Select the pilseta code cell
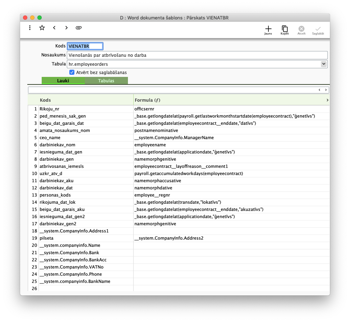The image size is (350, 322). click(x=86, y=238)
